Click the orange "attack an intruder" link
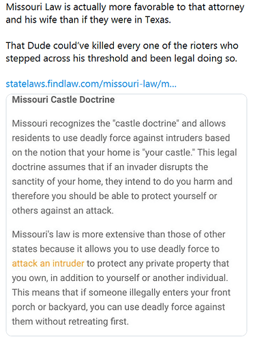253x341 pixels. click(x=48, y=263)
